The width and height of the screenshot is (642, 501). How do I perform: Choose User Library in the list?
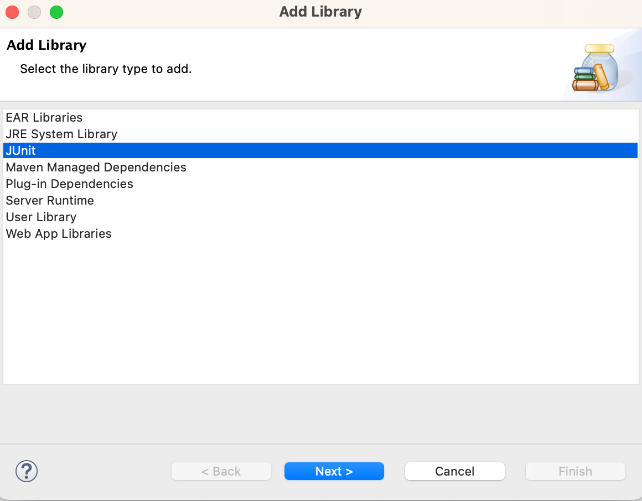[x=320, y=217]
